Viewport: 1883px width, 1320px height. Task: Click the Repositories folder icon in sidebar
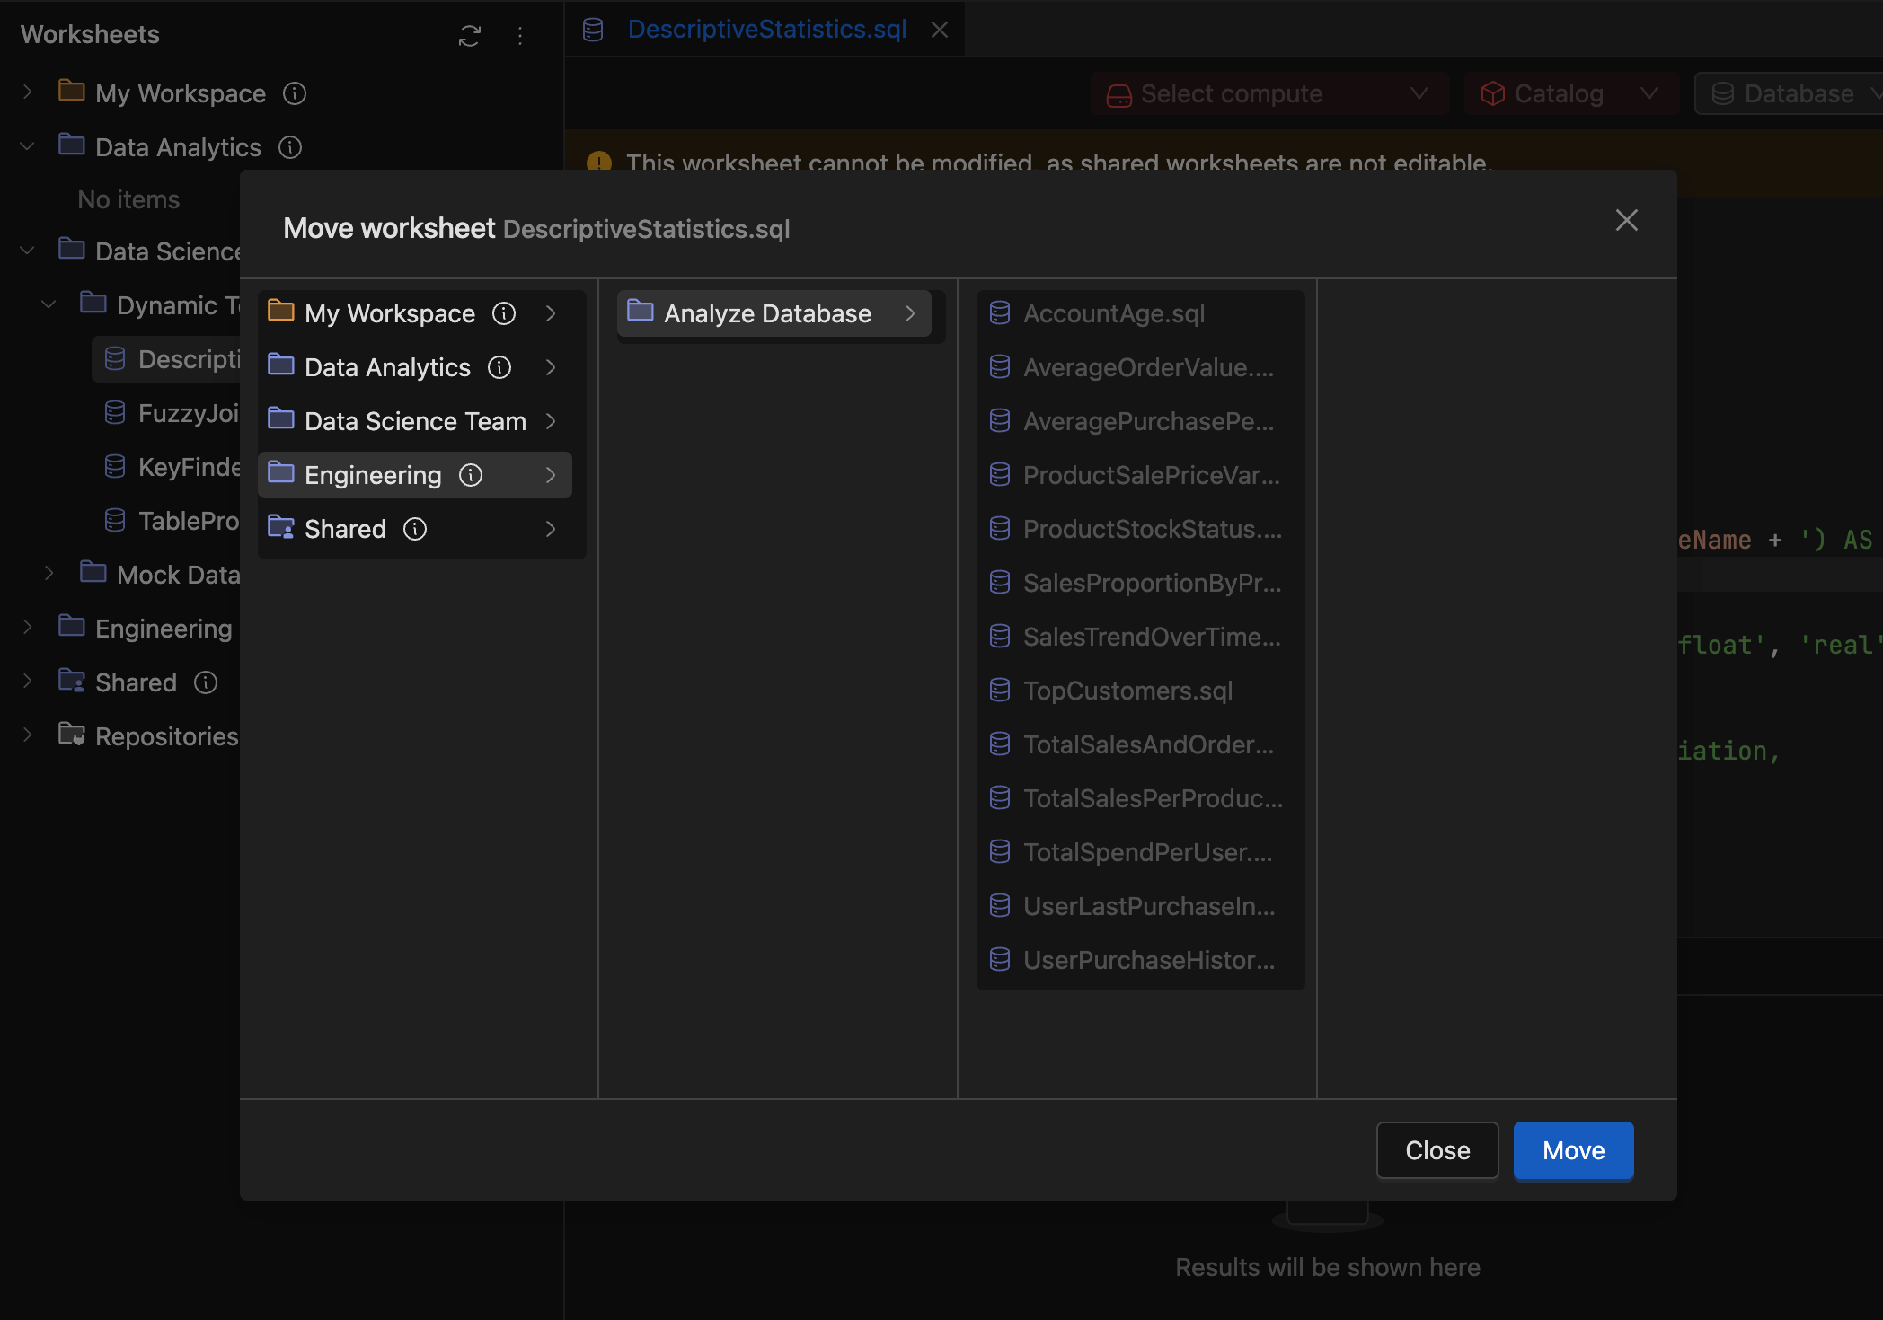[x=72, y=735]
